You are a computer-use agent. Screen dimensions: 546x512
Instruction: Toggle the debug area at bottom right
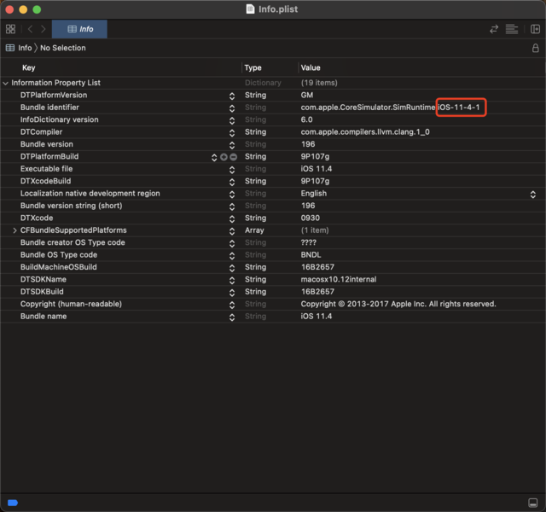click(x=533, y=503)
